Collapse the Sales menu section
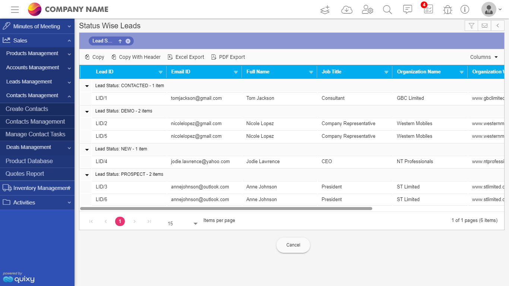Image resolution: width=509 pixels, height=286 pixels. pyautogui.click(x=37, y=40)
